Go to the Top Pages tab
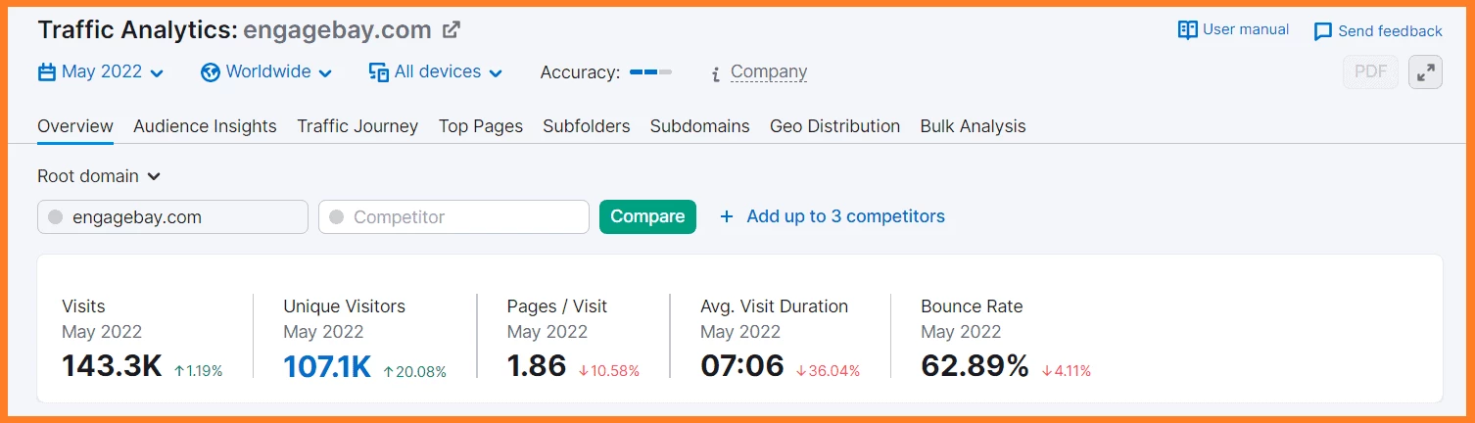 click(x=480, y=126)
